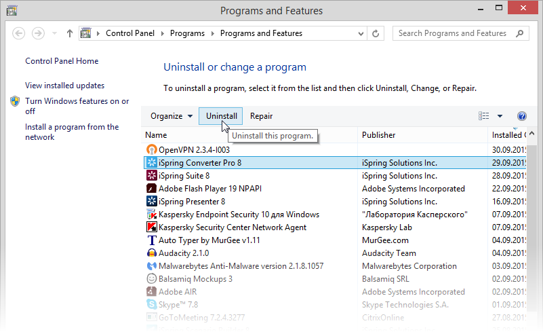
Task: Open the recent locations dropdown arrow
Action: [x=54, y=33]
